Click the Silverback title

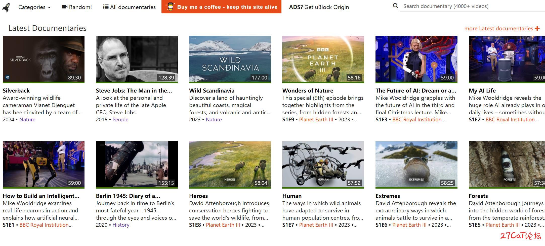(x=16, y=91)
